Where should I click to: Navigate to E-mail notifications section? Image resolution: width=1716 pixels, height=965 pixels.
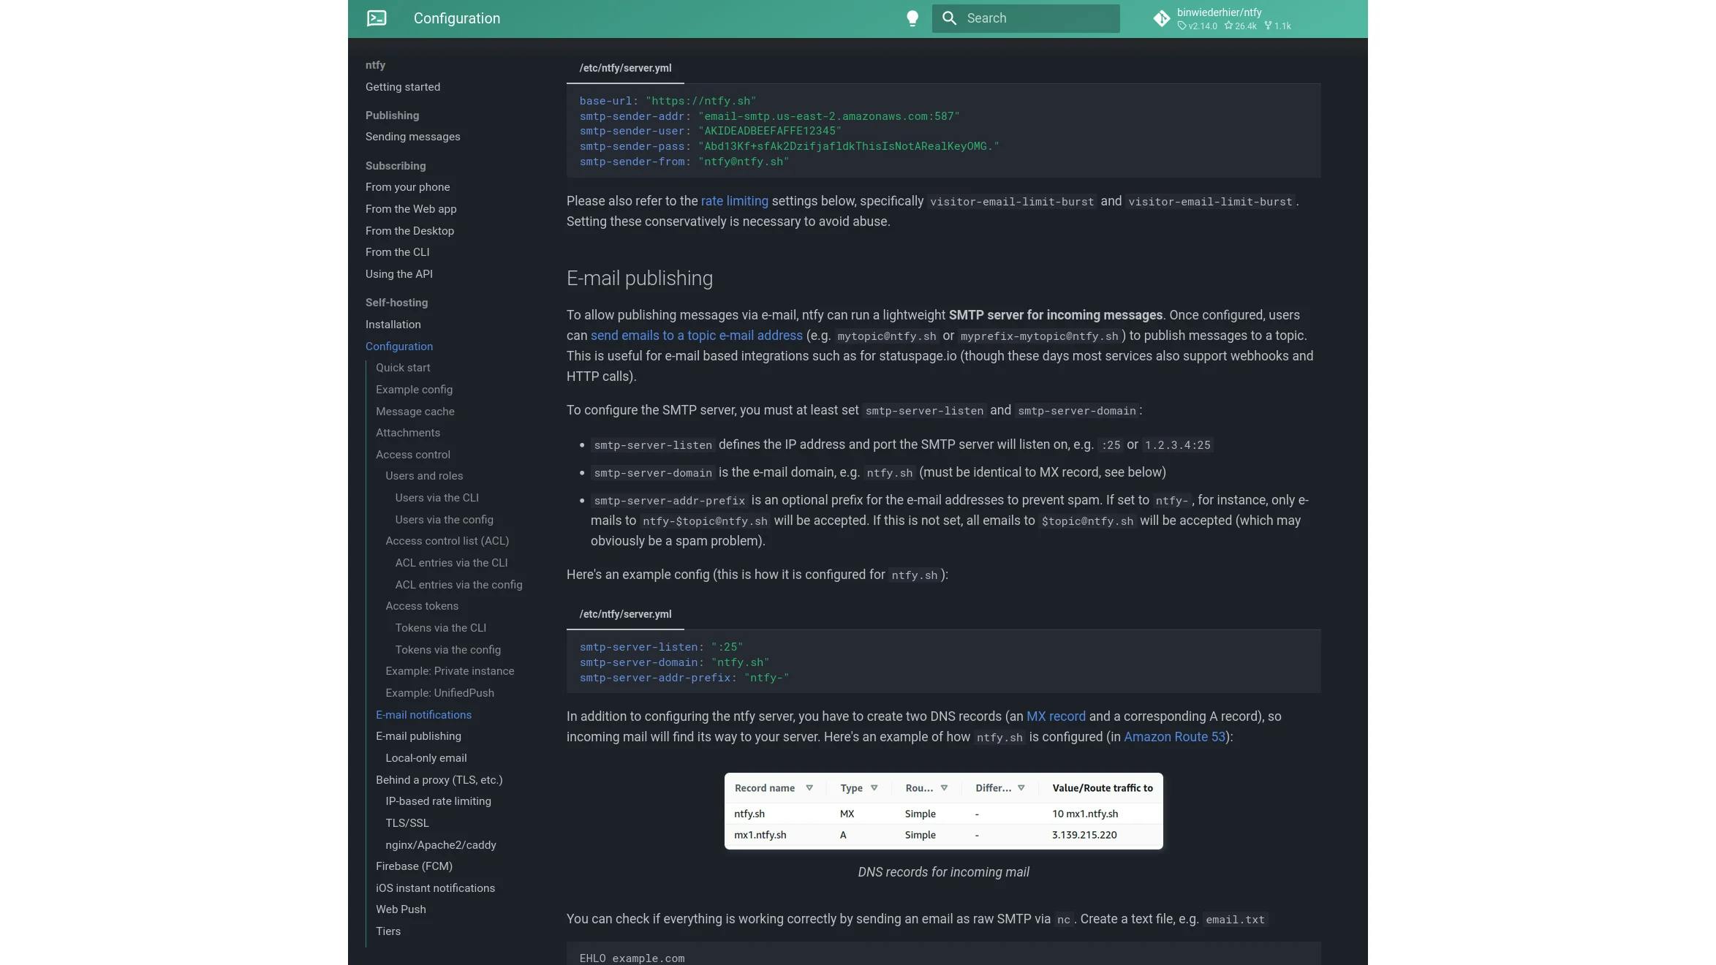(423, 715)
